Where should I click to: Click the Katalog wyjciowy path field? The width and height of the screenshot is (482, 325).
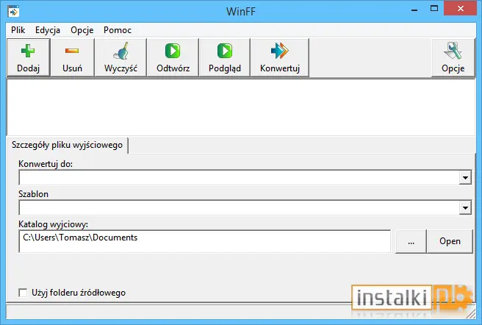coord(205,241)
